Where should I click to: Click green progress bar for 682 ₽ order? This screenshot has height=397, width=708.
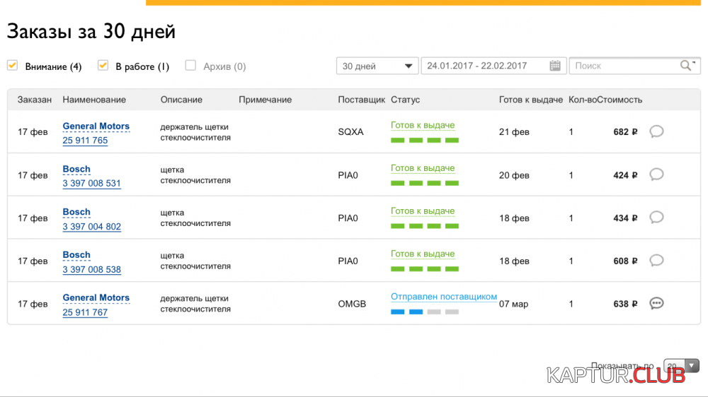[424, 140]
